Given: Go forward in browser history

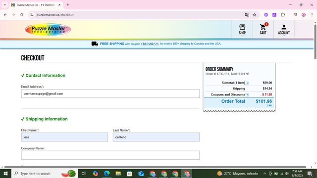Looking at the screenshot, I should [x=13, y=15].
